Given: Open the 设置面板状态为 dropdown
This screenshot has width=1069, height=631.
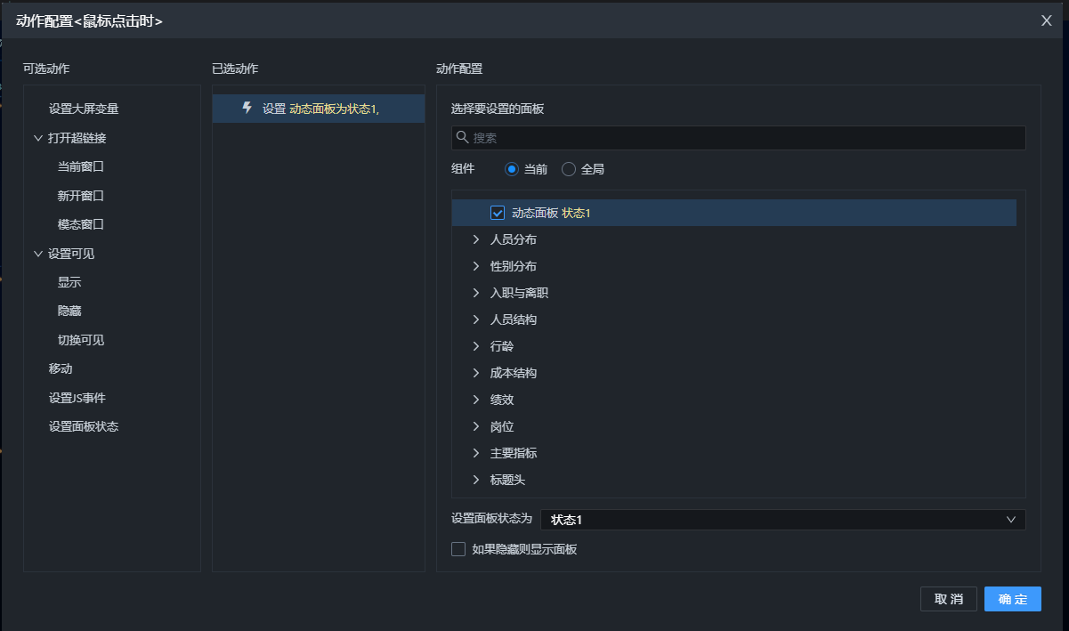Looking at the screenshot, I should tap(782, 520).
